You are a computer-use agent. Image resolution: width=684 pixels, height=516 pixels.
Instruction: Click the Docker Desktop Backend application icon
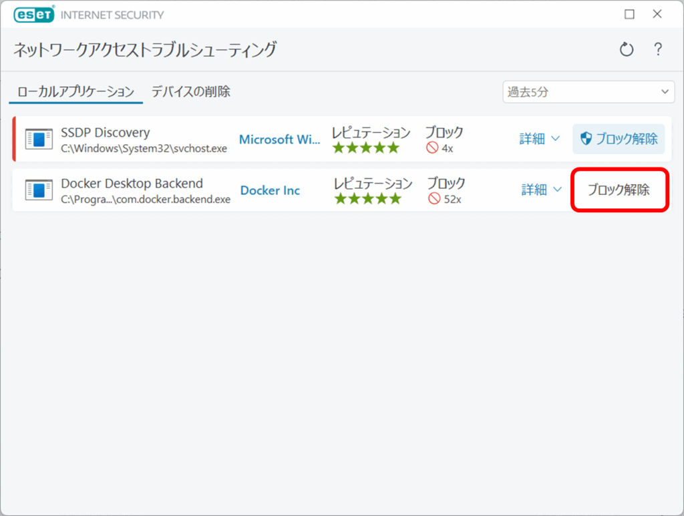pos(39,190)
